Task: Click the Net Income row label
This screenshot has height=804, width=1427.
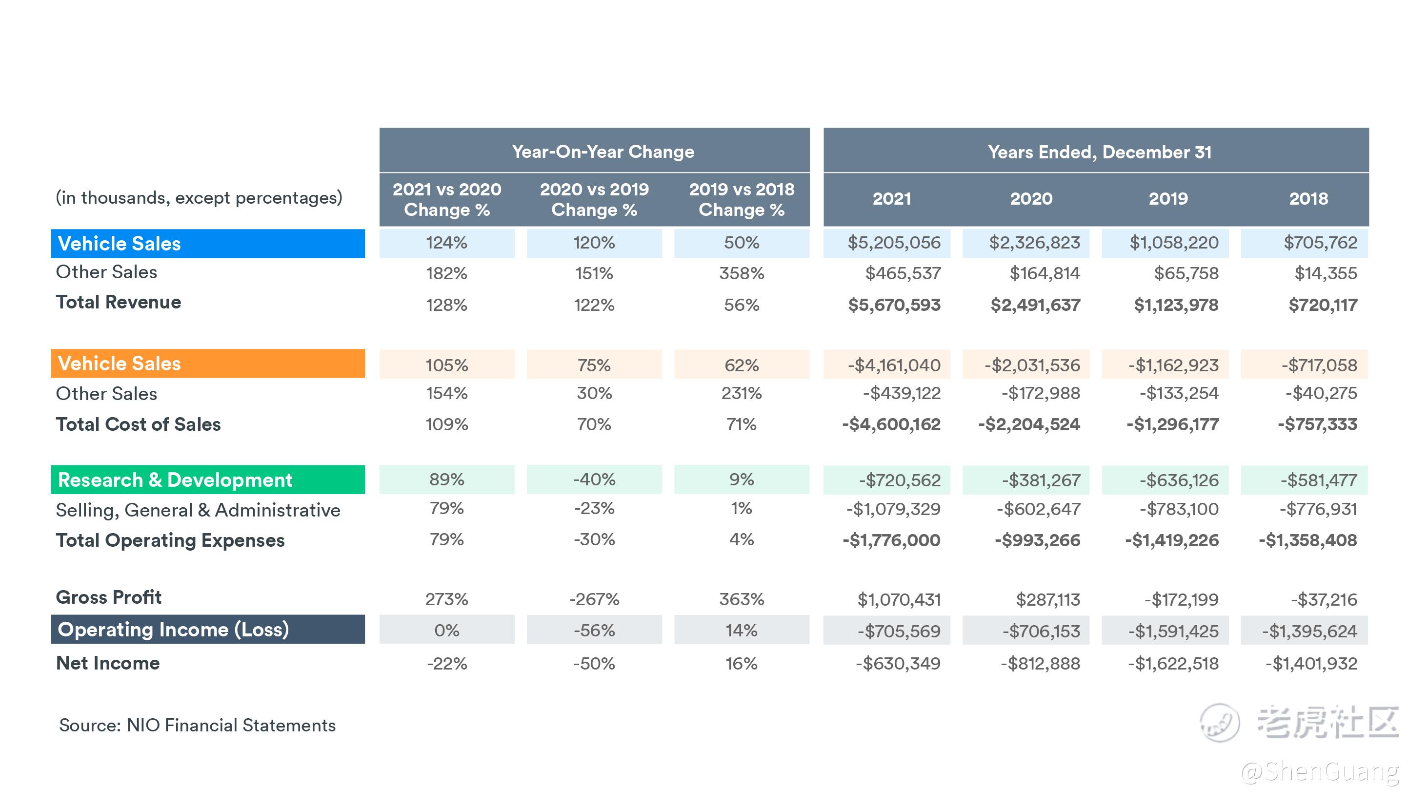Action: coord(107,663)
